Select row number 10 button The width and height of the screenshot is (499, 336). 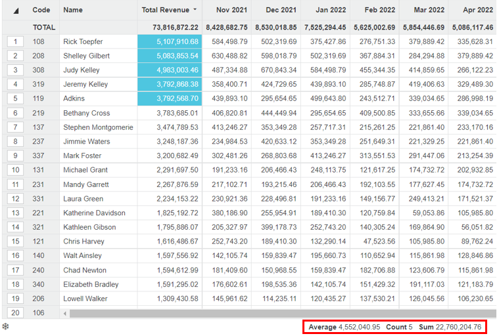point(15,170)
